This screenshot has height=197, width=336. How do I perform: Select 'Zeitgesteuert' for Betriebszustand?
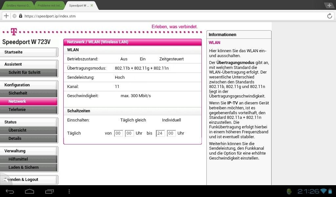pos(171,59)
